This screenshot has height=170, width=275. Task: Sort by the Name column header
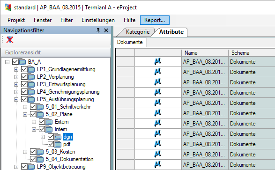point(205,53)
